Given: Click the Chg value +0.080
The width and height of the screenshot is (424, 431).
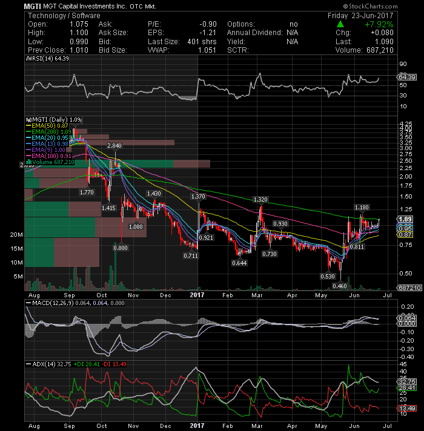Looking at the screenshot, I should tap(382, 33).
